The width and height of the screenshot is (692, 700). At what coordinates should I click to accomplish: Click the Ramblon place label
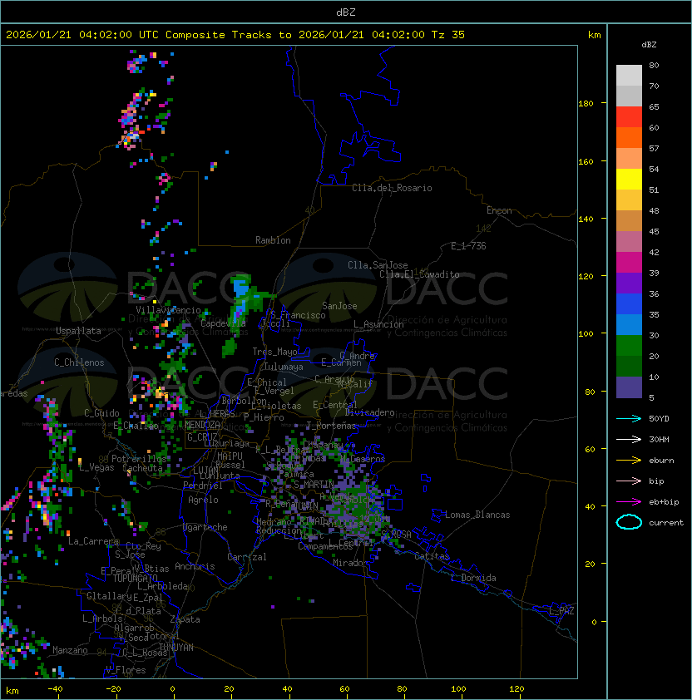point(273,240)
